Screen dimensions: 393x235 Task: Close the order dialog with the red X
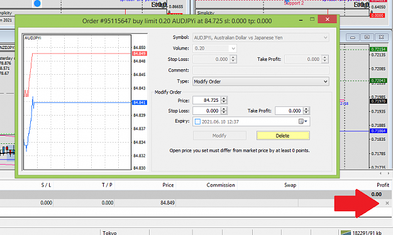coord(327,19)
